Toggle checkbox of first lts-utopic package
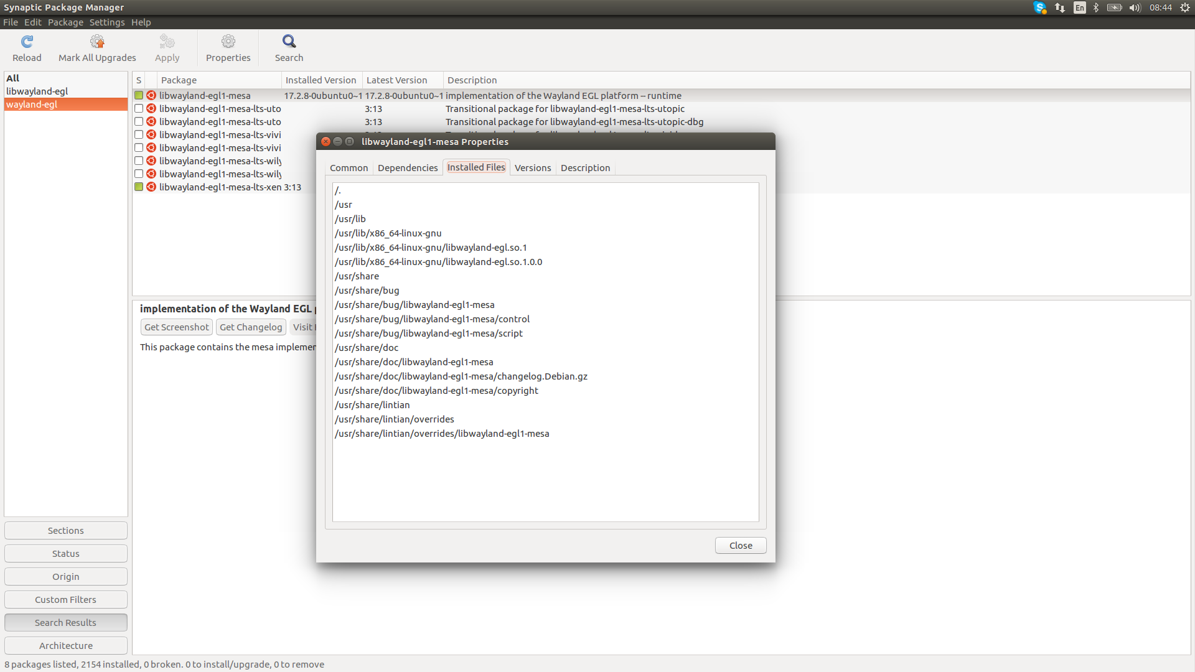 pyautogui.click(x=139, y=109)
